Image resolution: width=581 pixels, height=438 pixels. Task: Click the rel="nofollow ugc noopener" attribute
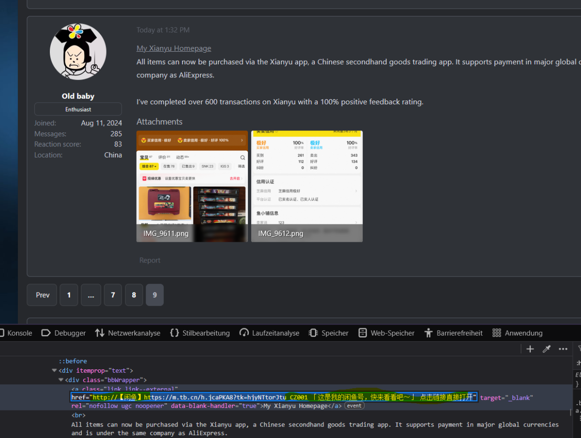point(119,406)
